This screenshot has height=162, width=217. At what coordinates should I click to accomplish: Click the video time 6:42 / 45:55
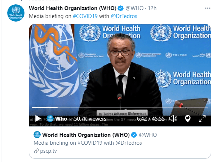(151, 118)
